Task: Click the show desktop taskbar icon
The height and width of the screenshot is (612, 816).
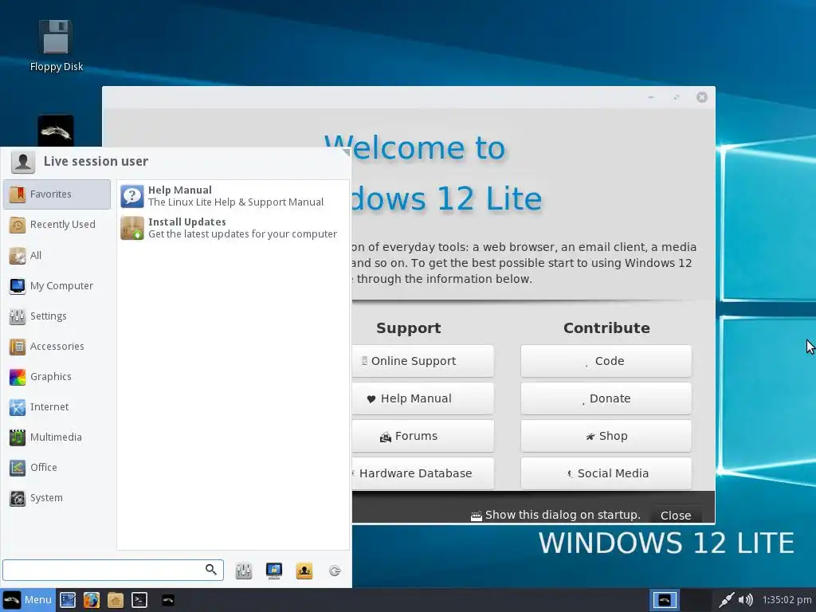Action: (68, 600)
